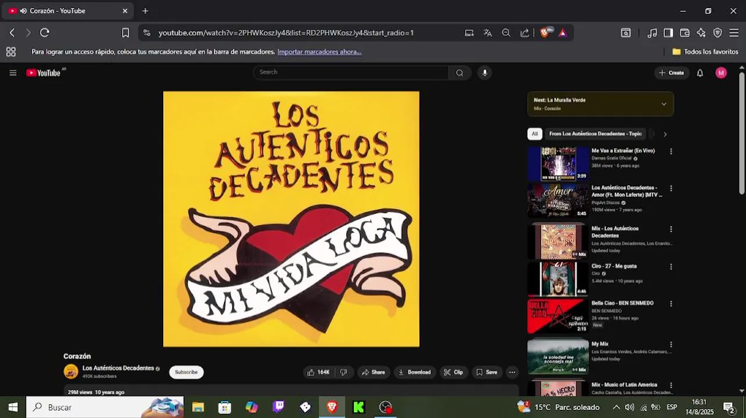The height and width of the screenshot is (418, 746).
Task: Open options for Amor (Ft. Mon Laferte)
Action: pos(671,188)
